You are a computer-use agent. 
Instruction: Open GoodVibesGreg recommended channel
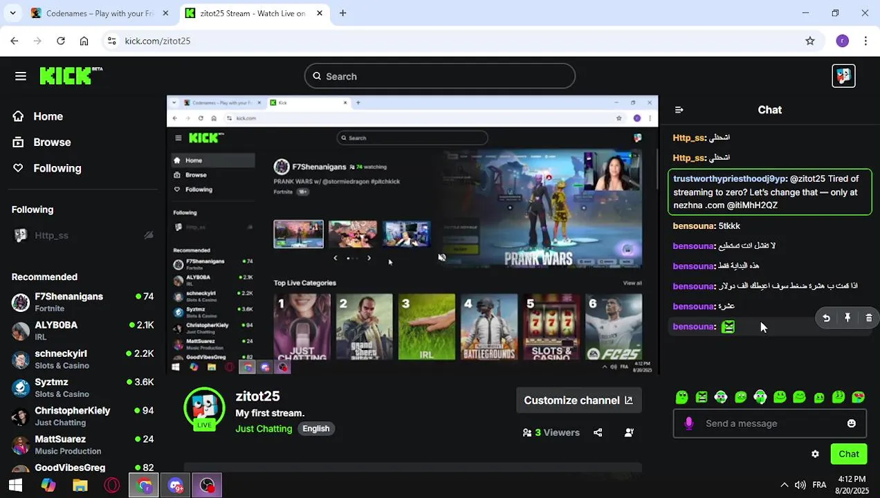[82, 468]
